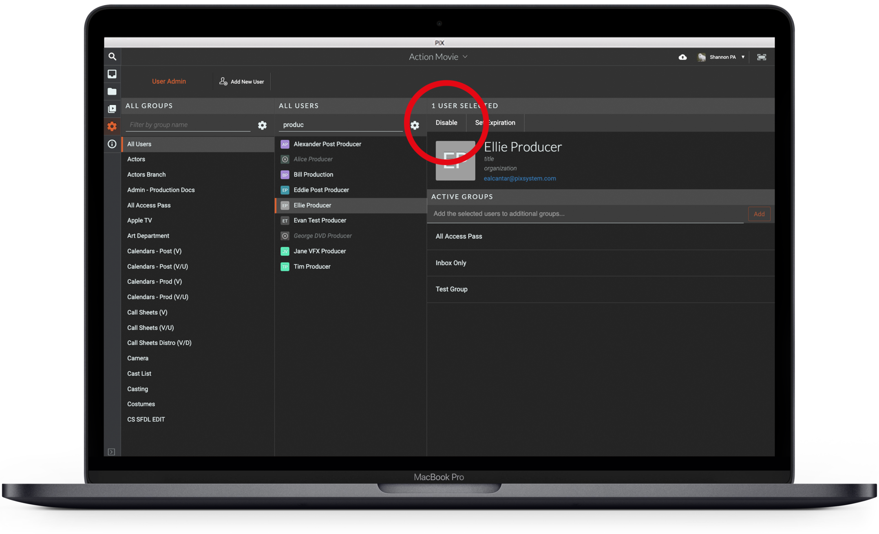Image resolution: width=879 pixels, height=534 pixels.
Task: Click the info circle icon in sidebar
Action: coord(112,144)
